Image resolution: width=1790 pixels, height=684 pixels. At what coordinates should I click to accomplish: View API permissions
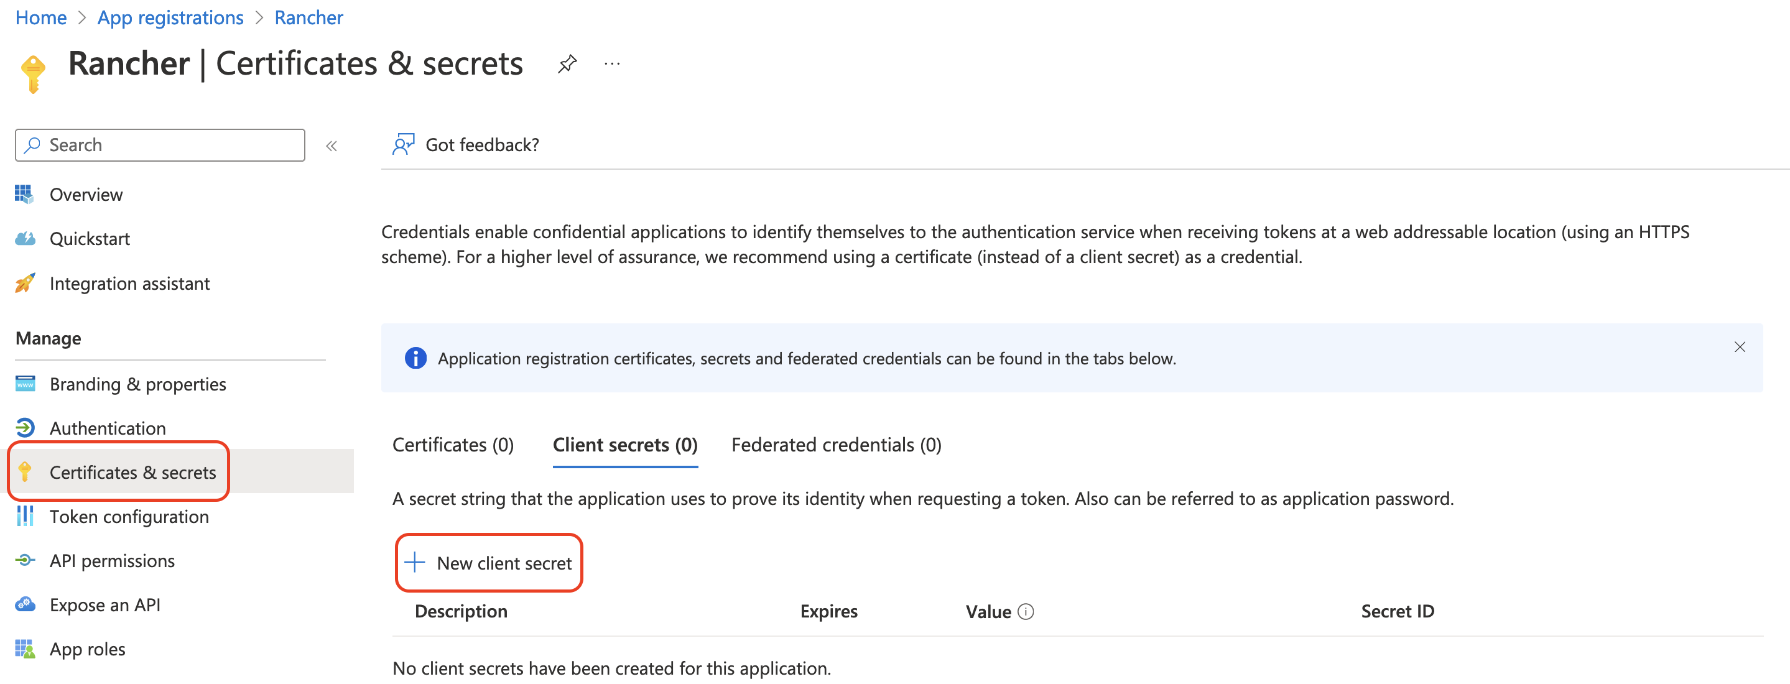tap(112, 560)
